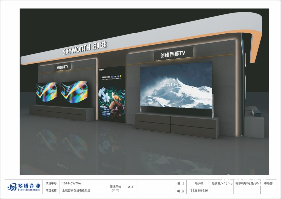Click the small 创维巨幕TV sign above the two colorful TVs
This screenshot has height=199, width=281.
point(63,67)
